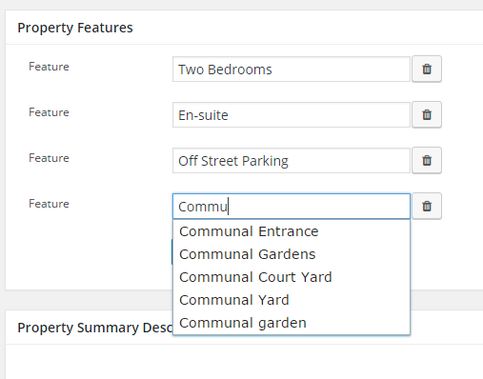This screenshot has height=379, width=483.
Task: Delete the En-suite feature row
Action: click(427, 114)
